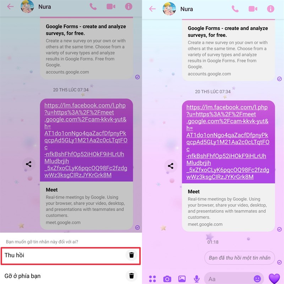284x284 pixels.
Task: Open emoji picker in message field
Action: click(x=257, y=279)
